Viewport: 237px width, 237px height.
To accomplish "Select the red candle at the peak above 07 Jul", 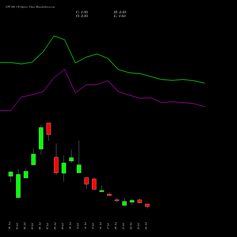I will click(49, 128).
